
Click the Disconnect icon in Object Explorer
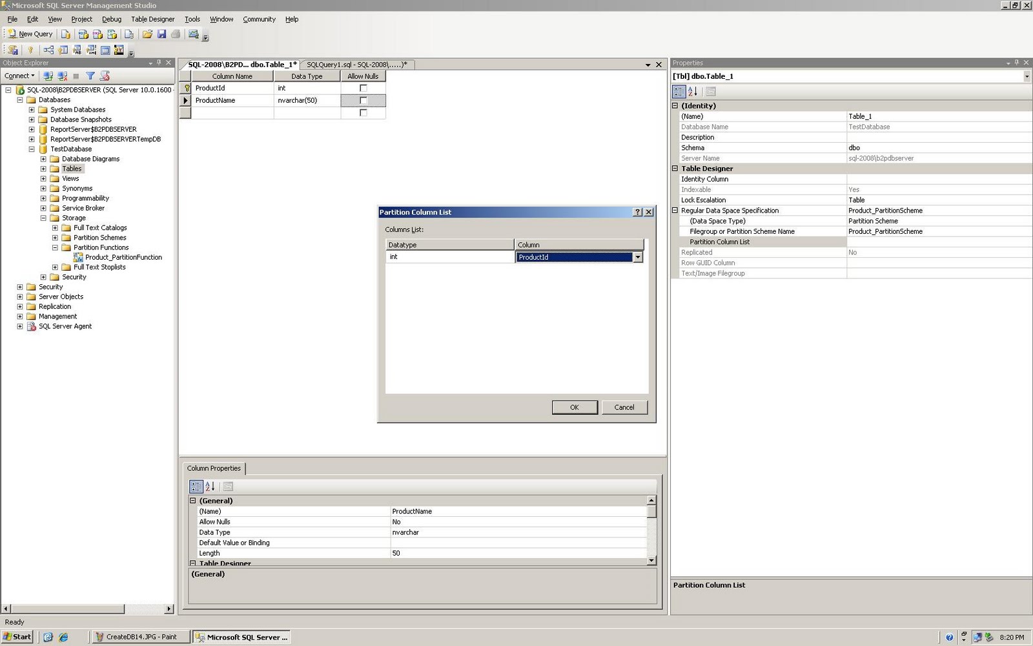coord(63,76)
